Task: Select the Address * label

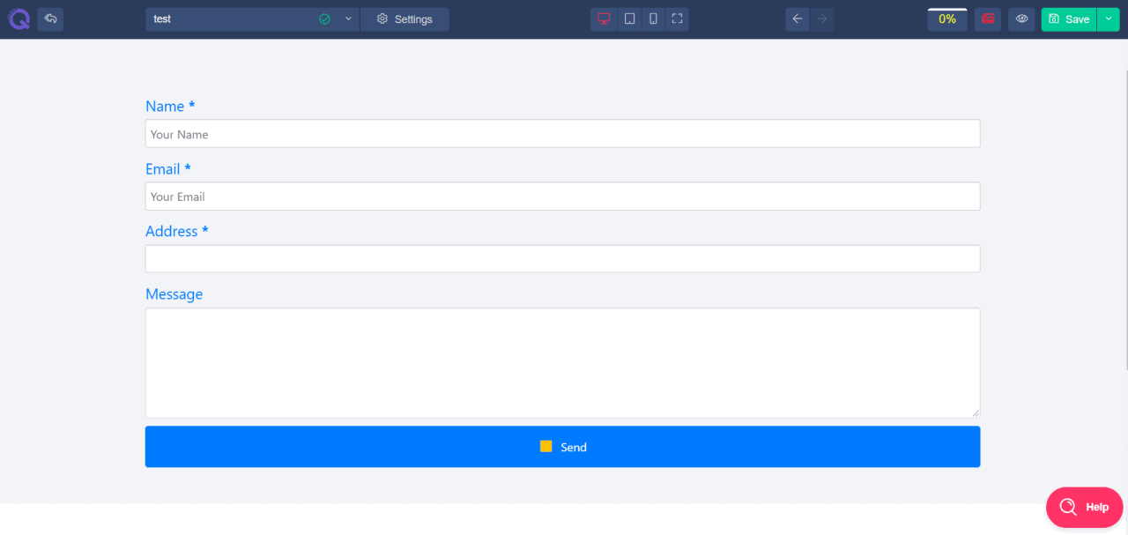Action: [177, 232]
